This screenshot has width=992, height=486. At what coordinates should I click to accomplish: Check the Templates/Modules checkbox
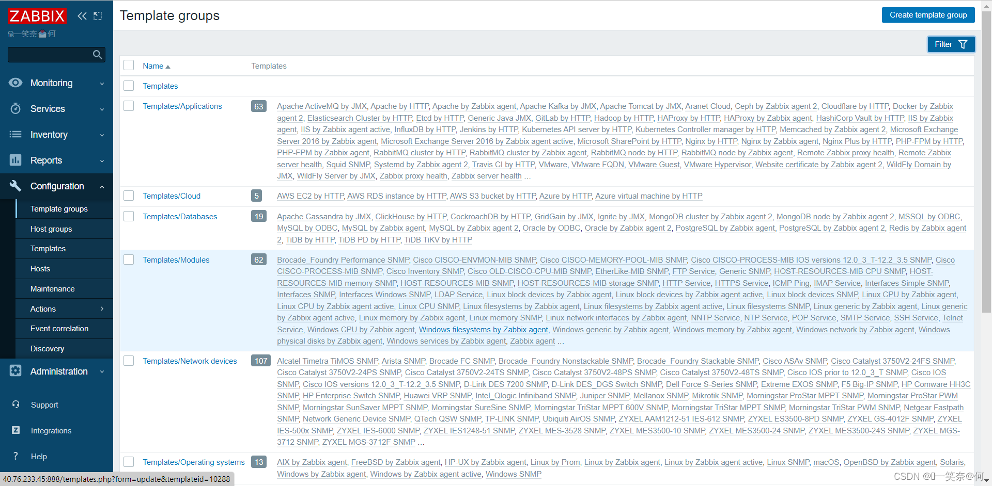(x=129, y=260)
